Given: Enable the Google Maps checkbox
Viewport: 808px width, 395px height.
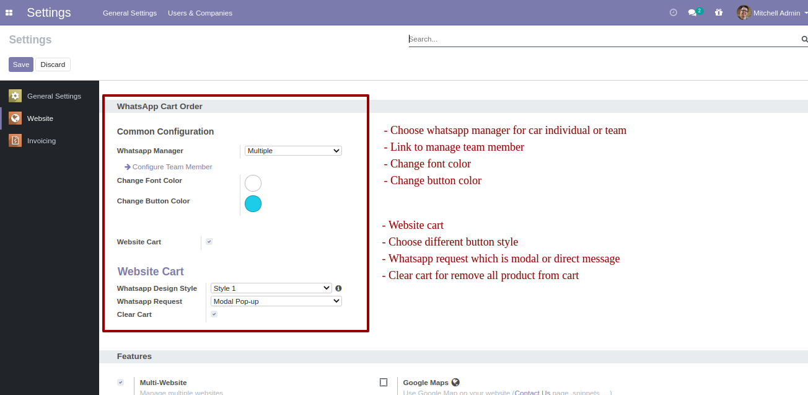Looking at the screenshot, I should (384, 383).
